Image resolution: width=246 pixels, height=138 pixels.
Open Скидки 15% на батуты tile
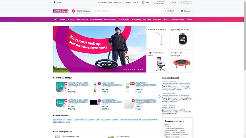coord(181,61)
